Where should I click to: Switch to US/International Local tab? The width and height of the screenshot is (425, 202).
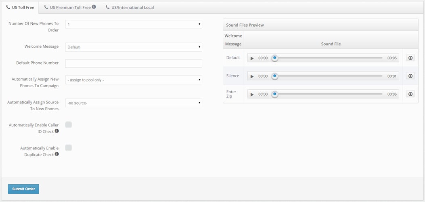[x=130, y=7]
